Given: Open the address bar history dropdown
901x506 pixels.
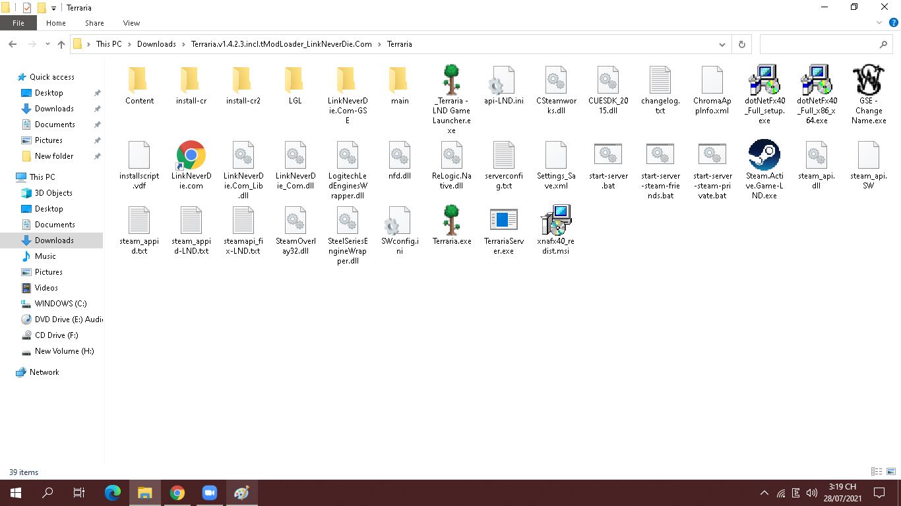Looking at the screenshot, I should 722,44.
